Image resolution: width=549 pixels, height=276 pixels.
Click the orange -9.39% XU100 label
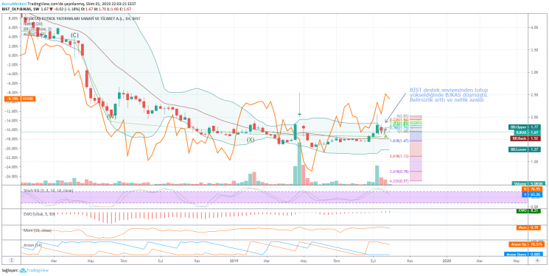(x=19, y=99)
